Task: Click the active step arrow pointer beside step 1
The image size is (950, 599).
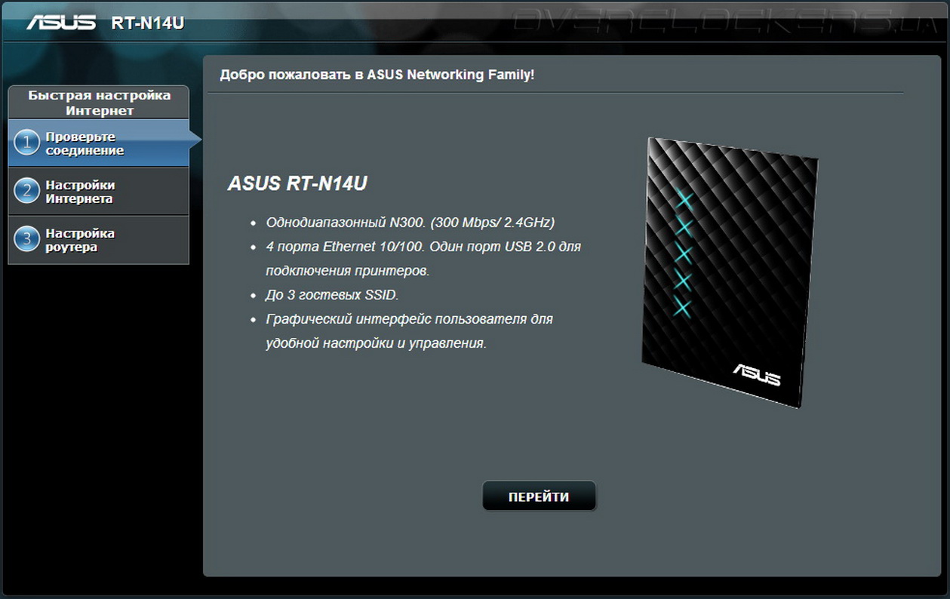Action: pyautogui.click(x=195, y=139)
